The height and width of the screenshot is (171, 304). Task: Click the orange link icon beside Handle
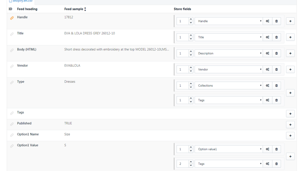[x=12, y=18]
